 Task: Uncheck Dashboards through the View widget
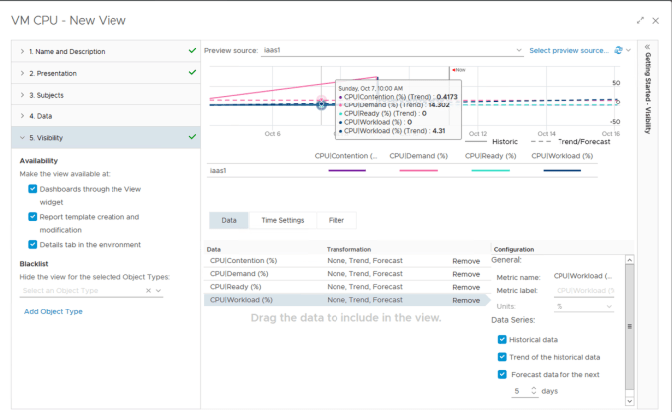pos(33,188)
